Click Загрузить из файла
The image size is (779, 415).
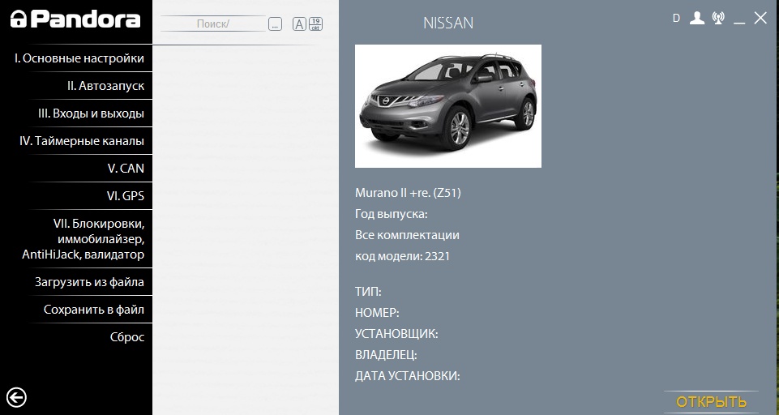(89, 282)
